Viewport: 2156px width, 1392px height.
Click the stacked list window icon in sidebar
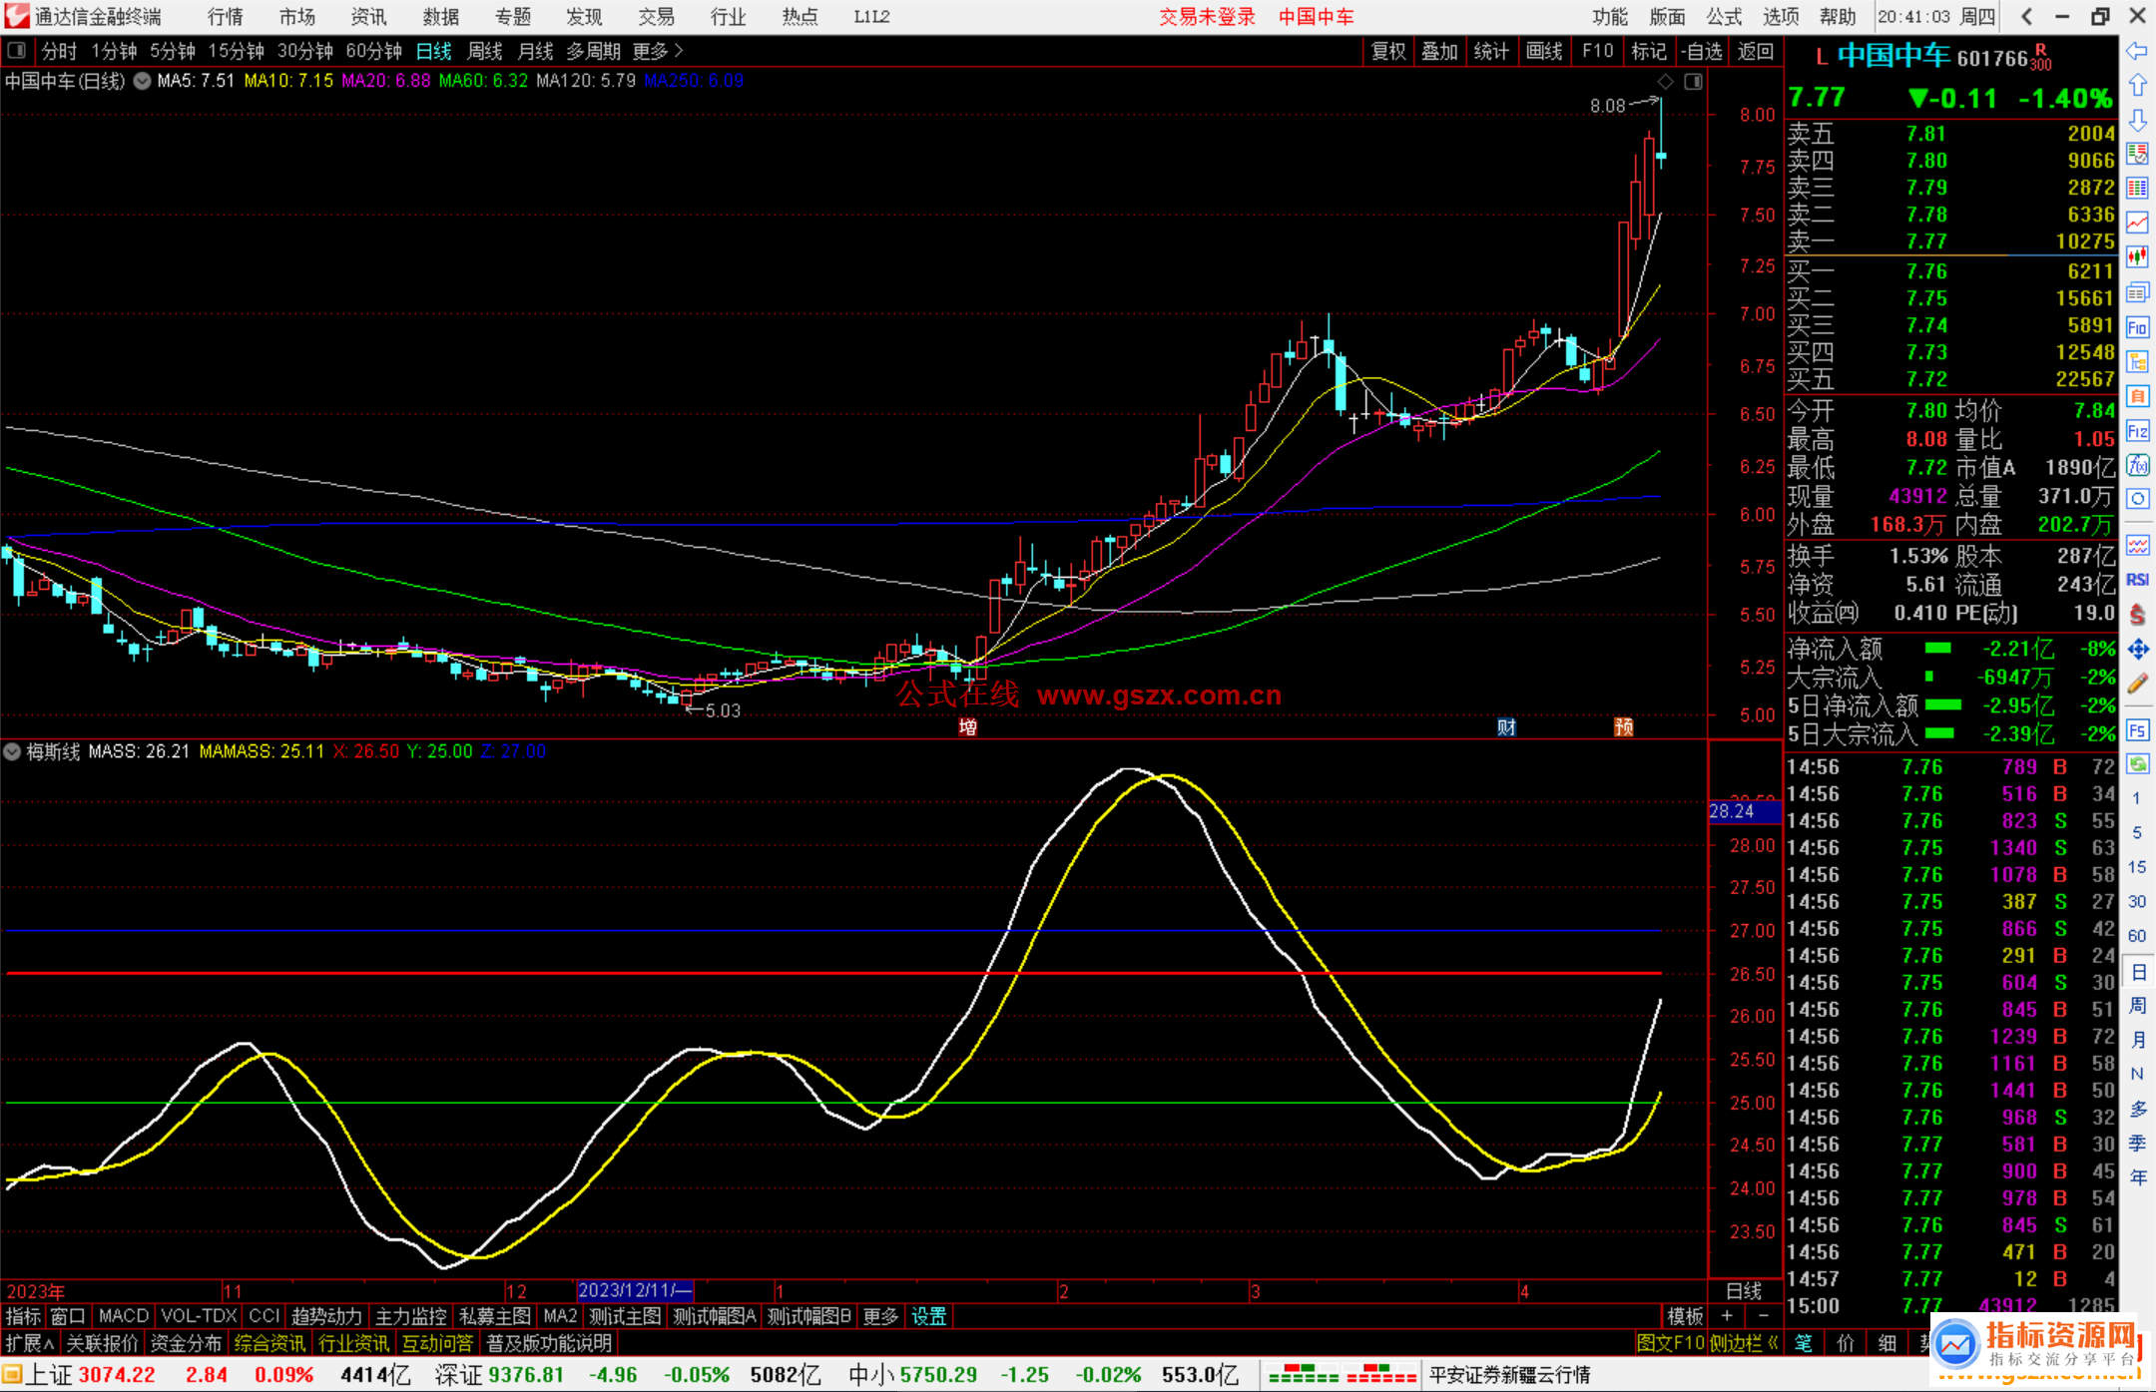(x=2137, y=292)
